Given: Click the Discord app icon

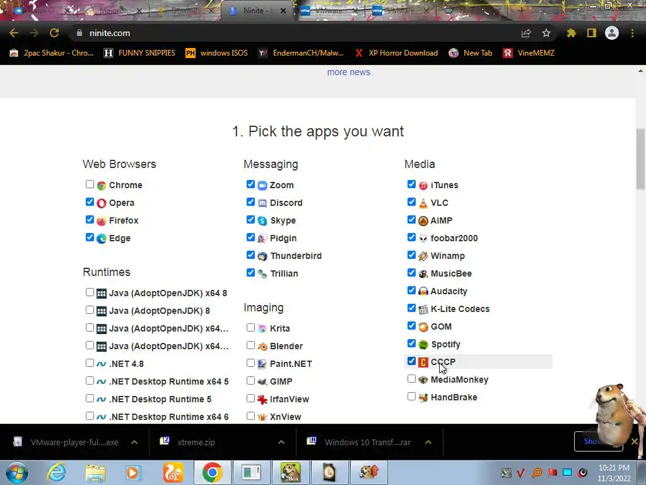Looking at the screenshot, I should 262,203.
